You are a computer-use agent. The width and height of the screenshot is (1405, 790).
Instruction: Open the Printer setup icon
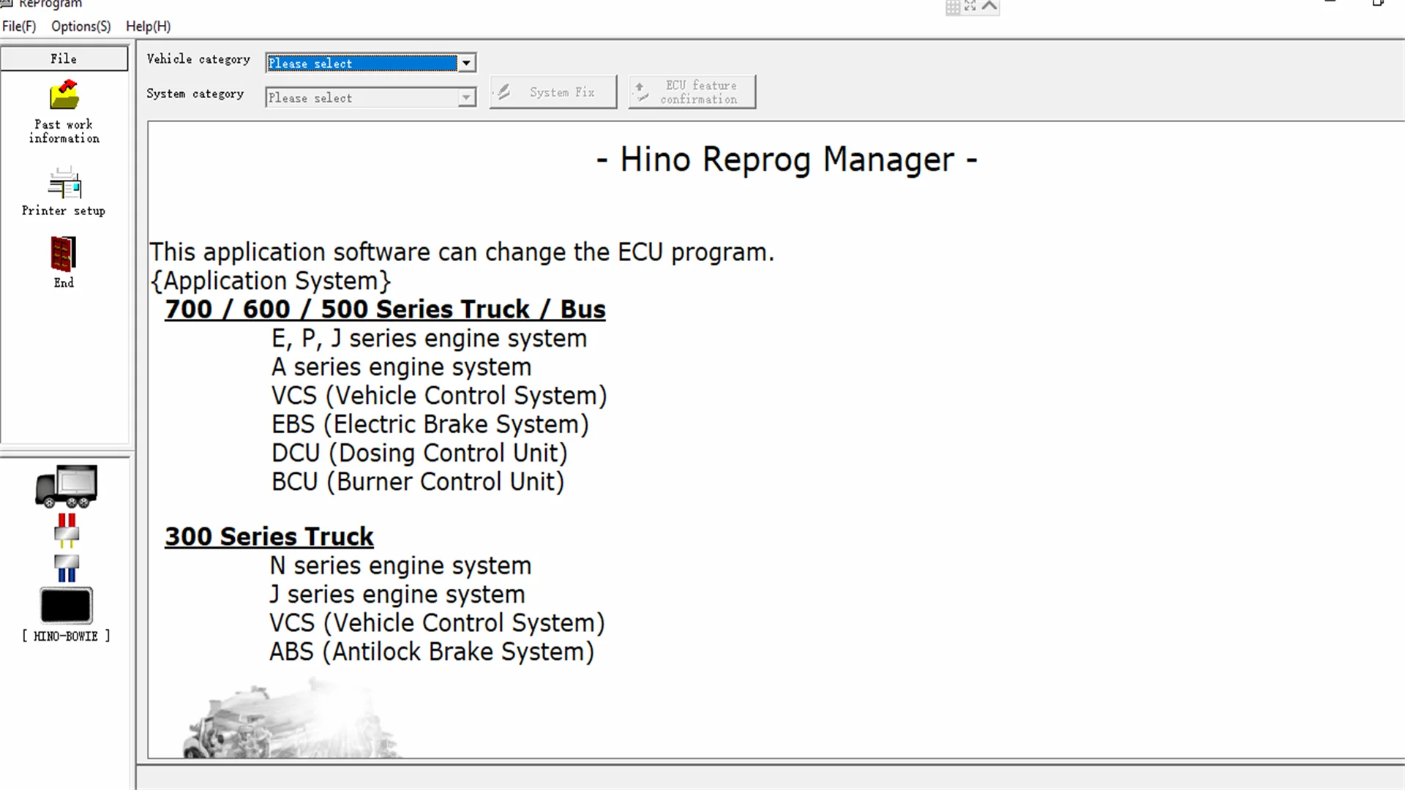coord(64,183)
